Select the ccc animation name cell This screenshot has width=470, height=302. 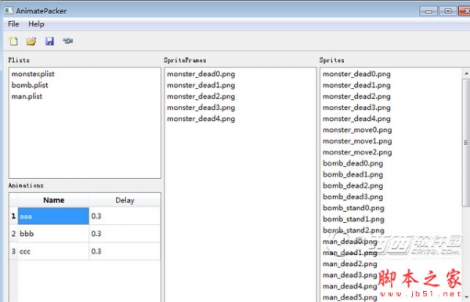(53, 251)
